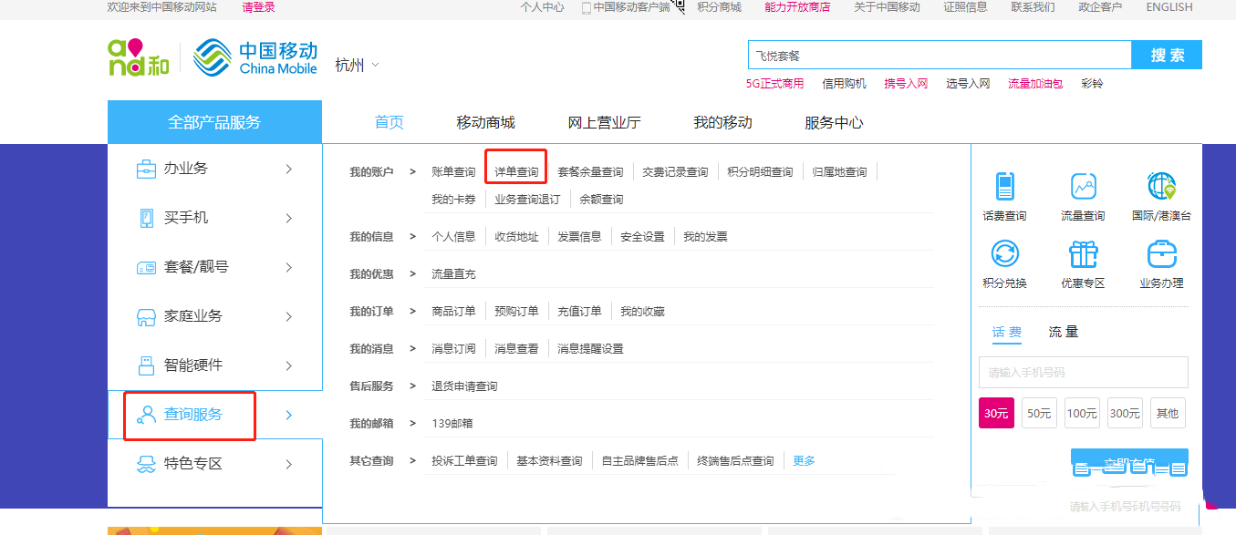1236x535 pixels.
Task: Open the 网上营业厅 menu item
Action: coord(607,120)
